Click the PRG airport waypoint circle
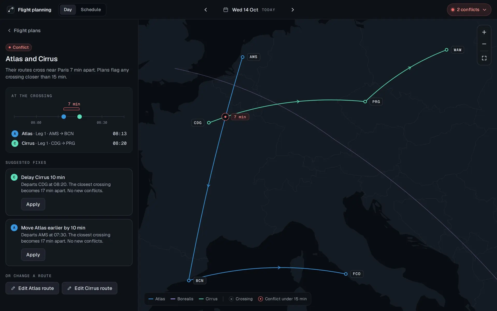The image size is (497, 311). coord(365,102)
